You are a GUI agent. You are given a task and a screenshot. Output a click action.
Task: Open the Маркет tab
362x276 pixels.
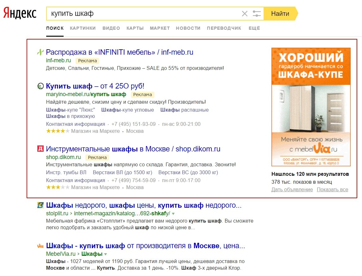point(160,28)
